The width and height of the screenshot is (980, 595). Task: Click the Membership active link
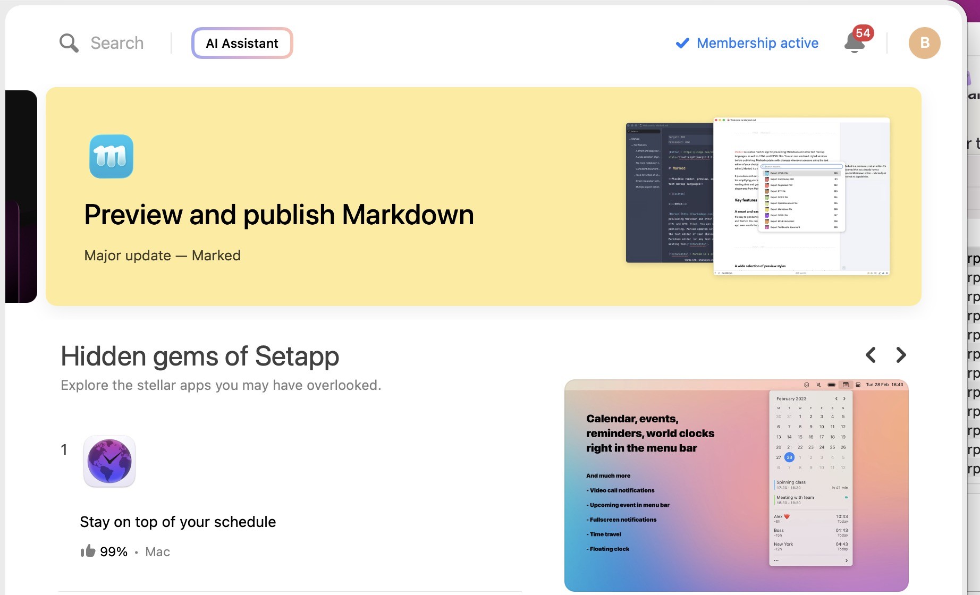757,43
